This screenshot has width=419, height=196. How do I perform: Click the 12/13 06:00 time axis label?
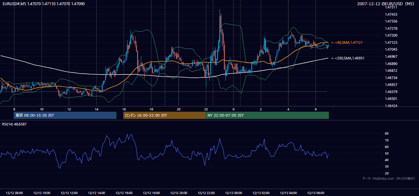tap(316, 193)
